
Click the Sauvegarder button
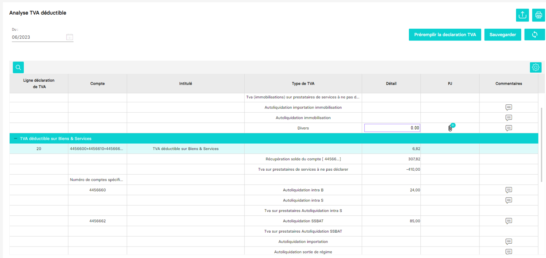click(x=503, y=35)
